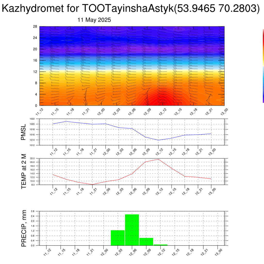264x264 pixels.
Task: Click "12_09" time label under the PMSL chart
Action: click(146, 152)
